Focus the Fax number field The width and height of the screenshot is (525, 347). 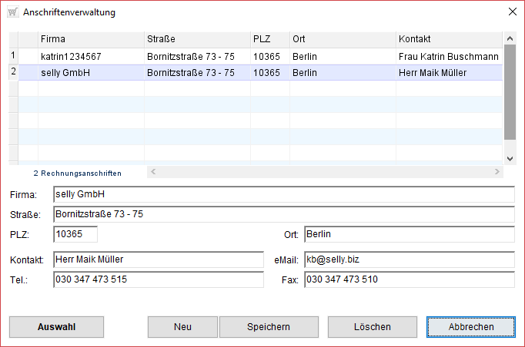point(409,279)
